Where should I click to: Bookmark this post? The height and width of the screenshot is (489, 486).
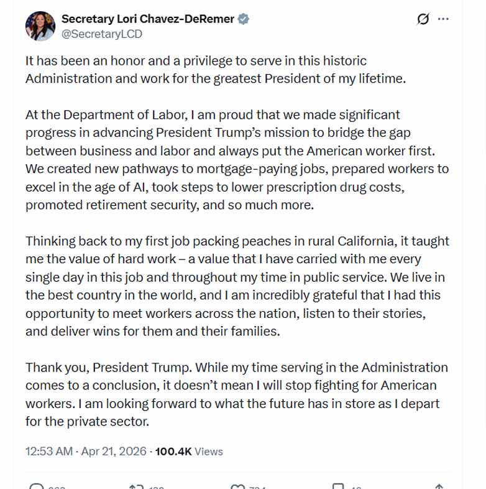coord(338,487)
